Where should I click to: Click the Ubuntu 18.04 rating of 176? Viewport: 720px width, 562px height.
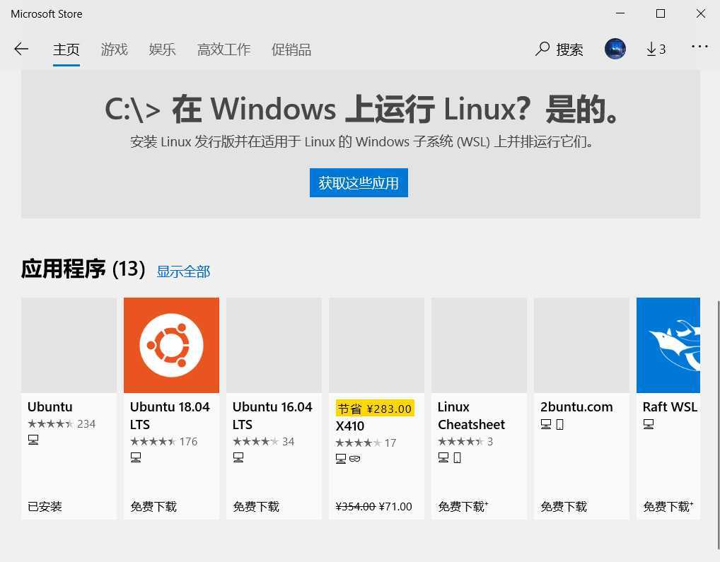[164, 442]
